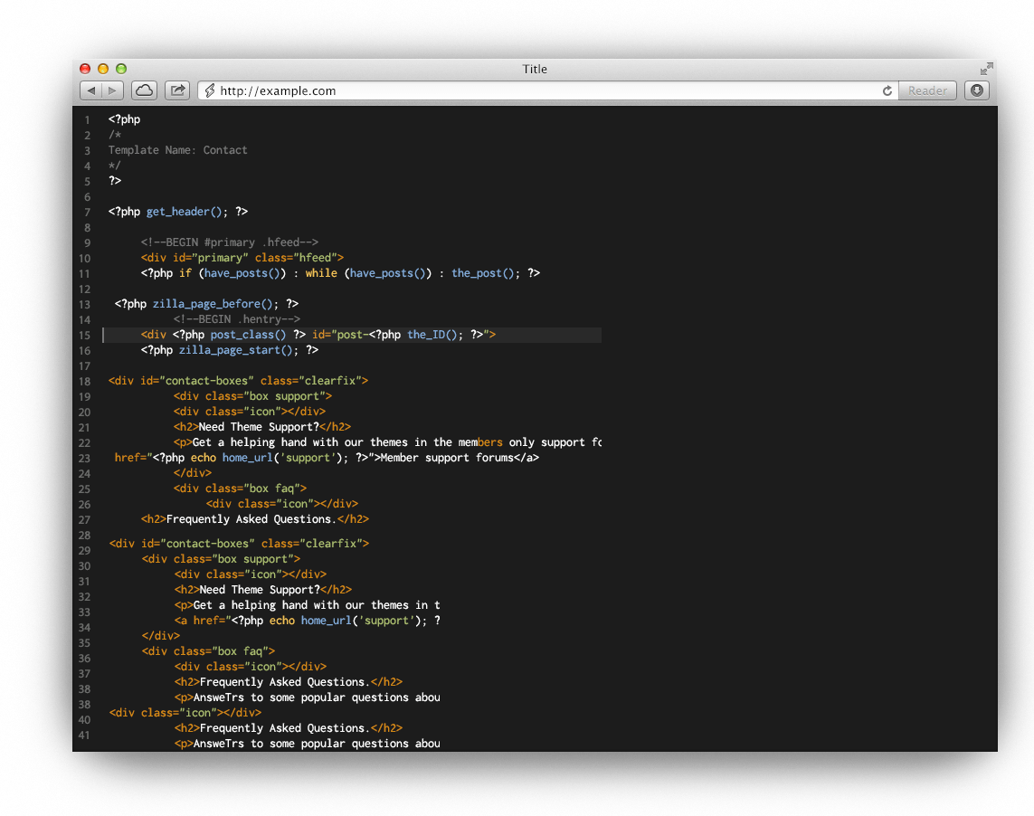The height and width of the screenshot is (816, 1034).
Task: Show downloads with the down-arrow icon
Action: tap(976, 90)
